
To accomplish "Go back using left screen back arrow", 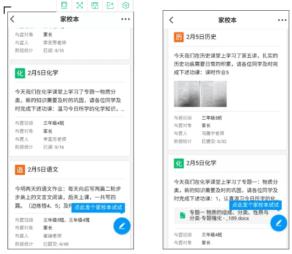I will tap(12, 19).
